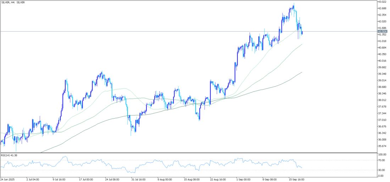Select the 40.016 price axis label
Viewport: 390px width, 182px height.
tap(382, 61)
